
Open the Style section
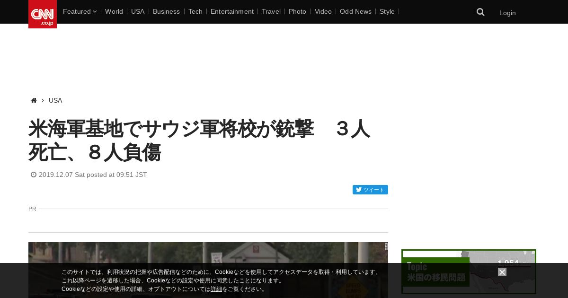tap(387, 11)
